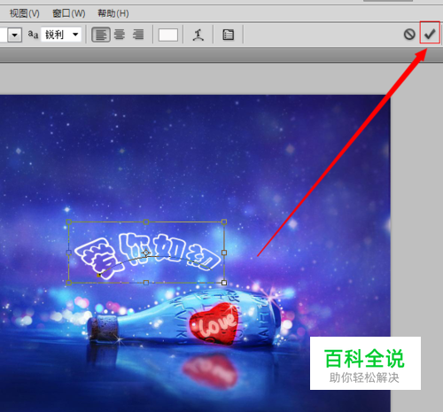Image resolution: width=443 pixels, height=412 pixels.
Task: Toggle the character and paragraph panel icon
Action: point(228,35)
